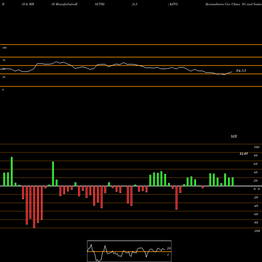Click the '20' label inside mini chart
The image size is (262, 262).
click(169, 248)
